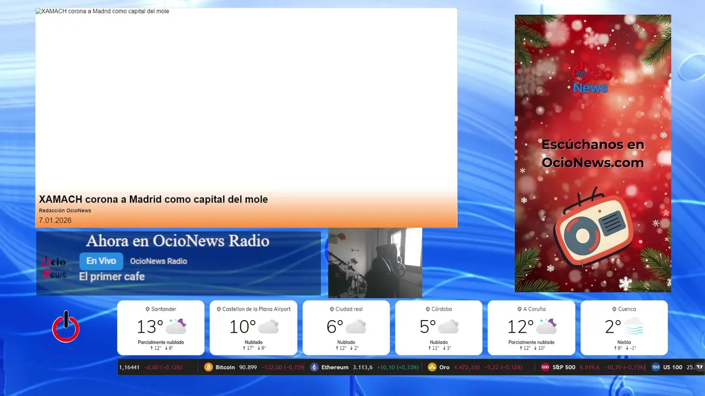Click the Bitcoin change −132,00 (−0,15%)
Image resolution: width=705 pixels, height=396 pixels.
coord(283,367)
